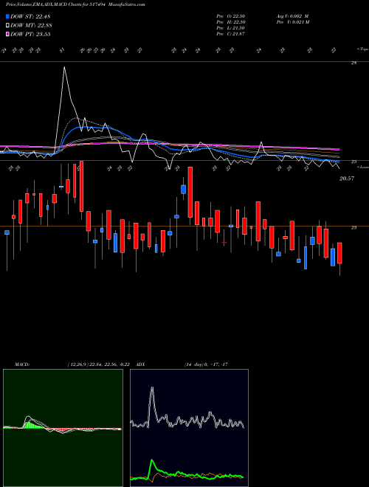The height and width of the screenshot is (487, 369).
Task: Click the chart title mentioning MunafaSutra.com
Action: pos(75,4)
